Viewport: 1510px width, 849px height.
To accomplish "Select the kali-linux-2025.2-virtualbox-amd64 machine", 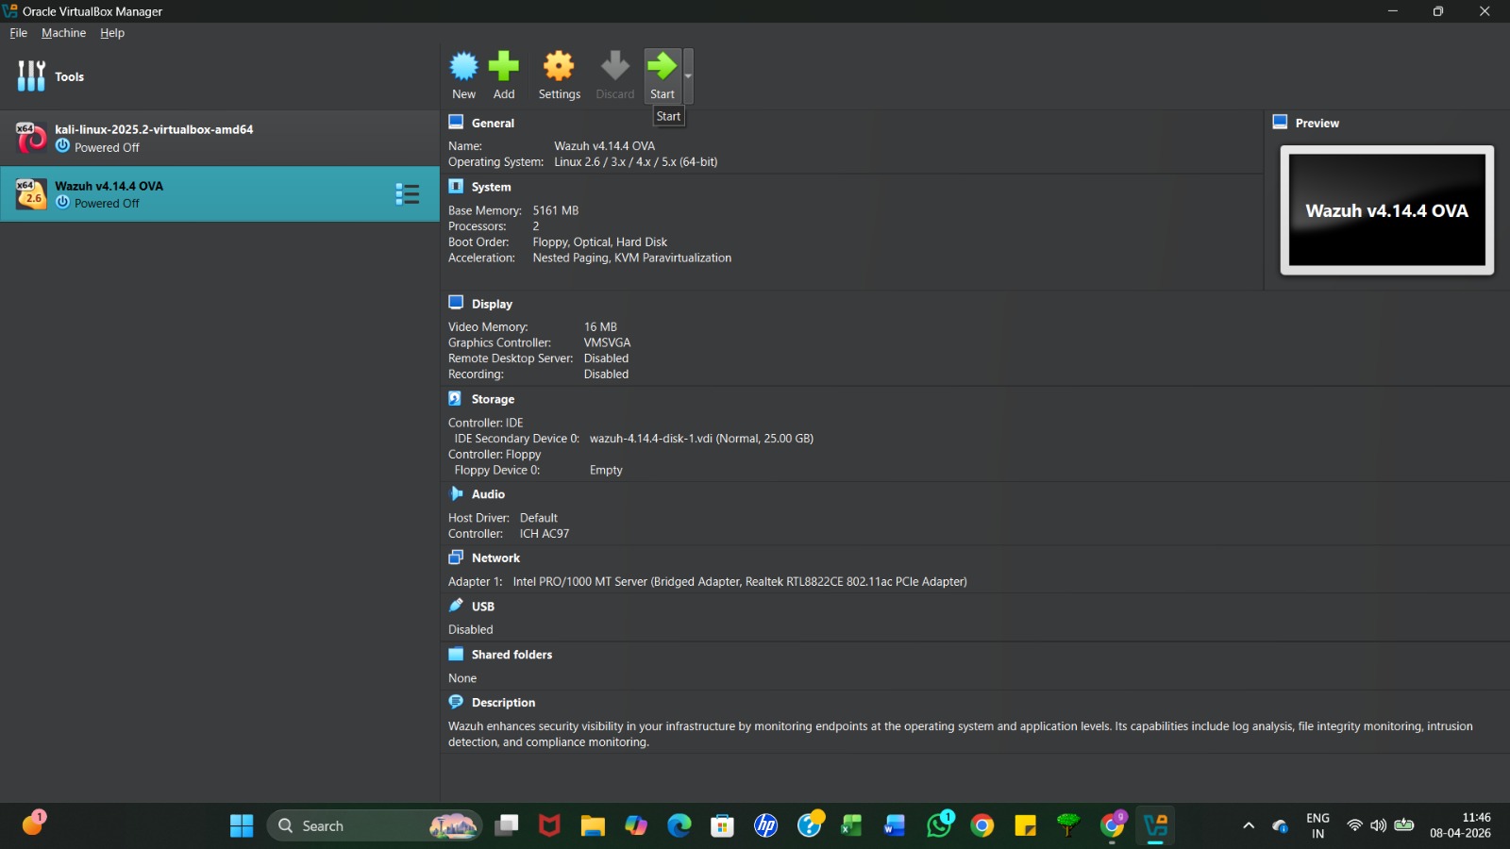I will [x=220, y=138].
